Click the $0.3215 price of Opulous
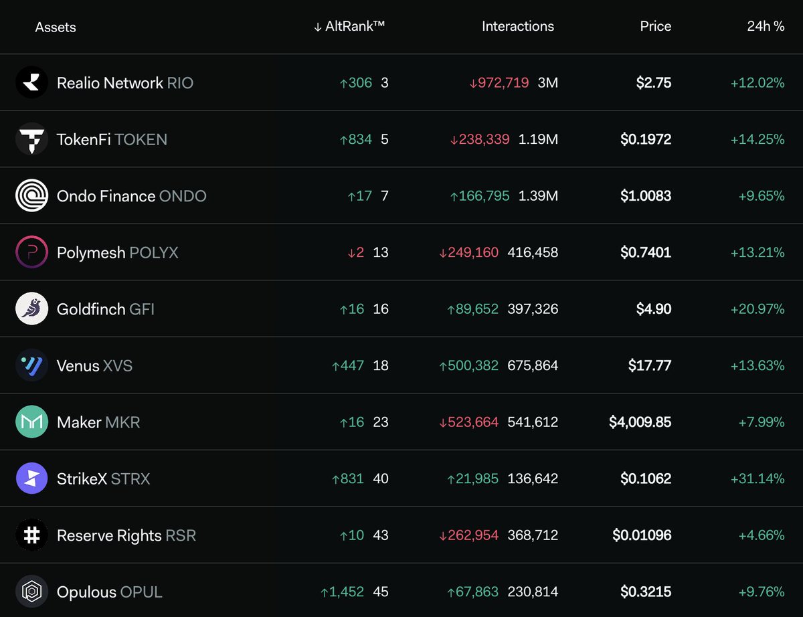Screen dimensions: 803x617 tap(646, 592)
